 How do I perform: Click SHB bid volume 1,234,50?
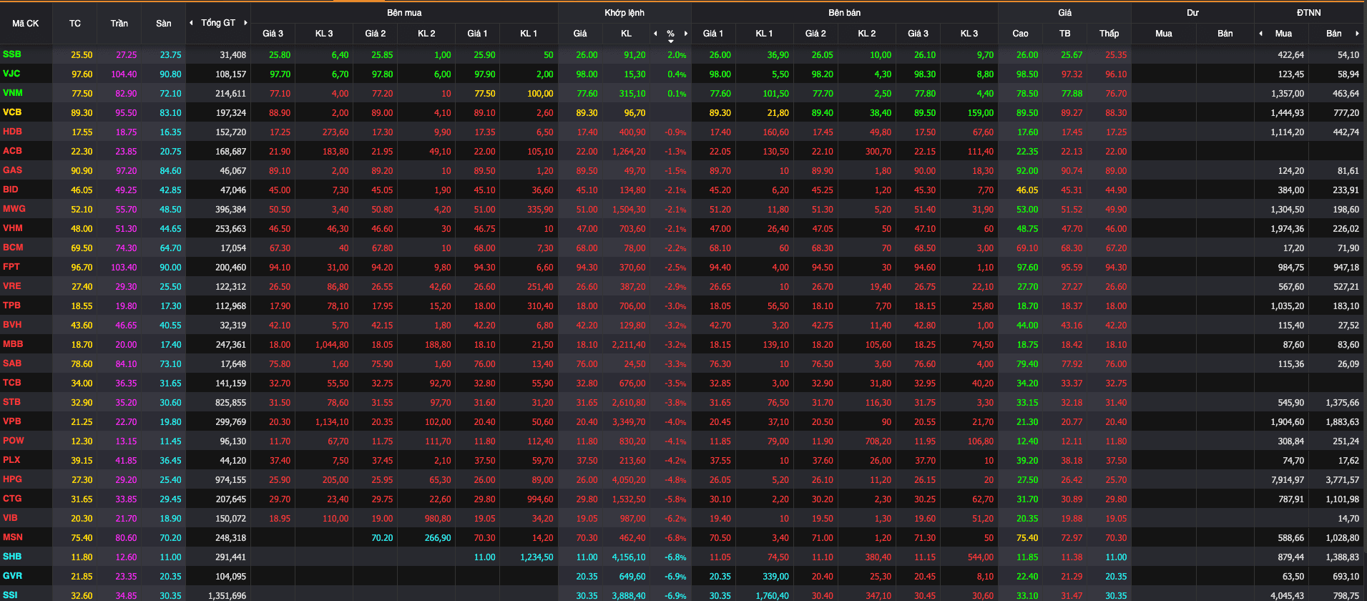pos(536,557)
